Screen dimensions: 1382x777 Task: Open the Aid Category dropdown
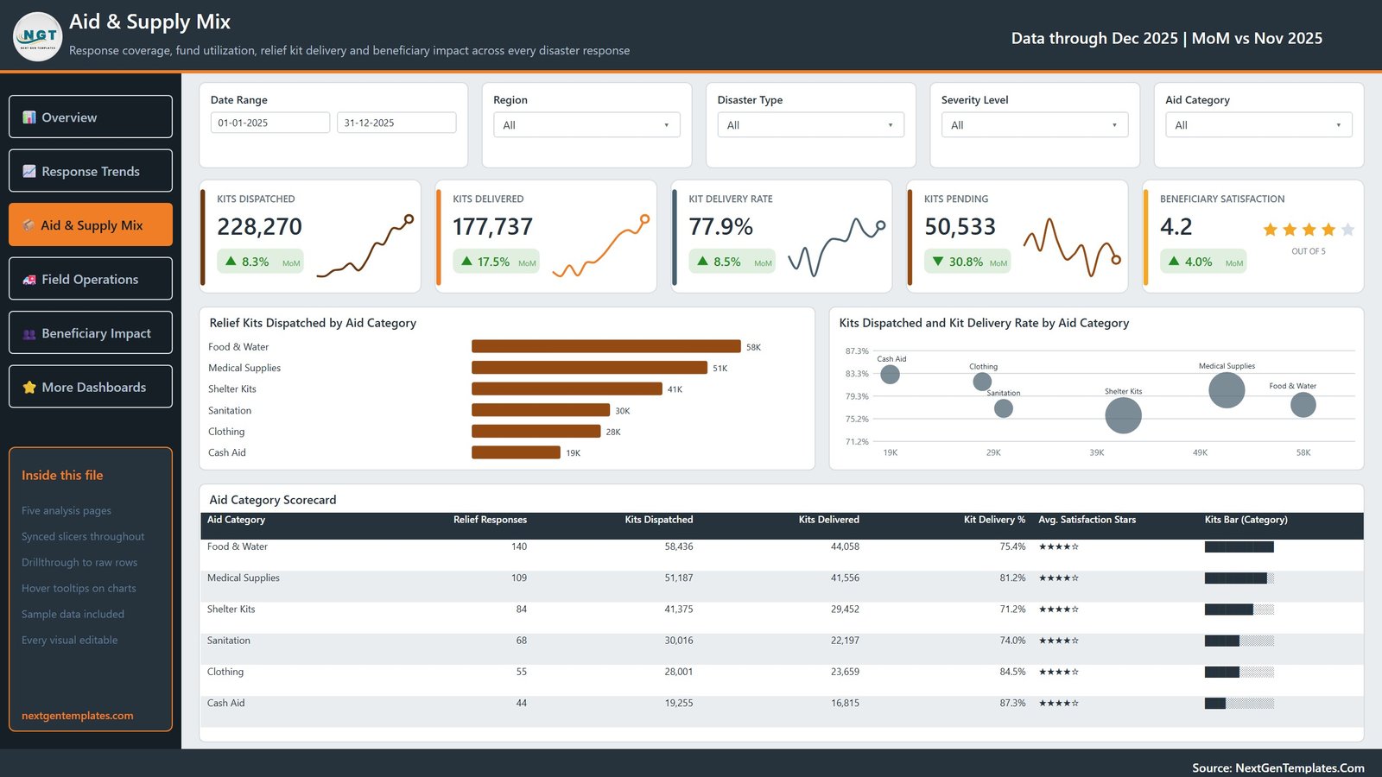[x=1258, y=125]
